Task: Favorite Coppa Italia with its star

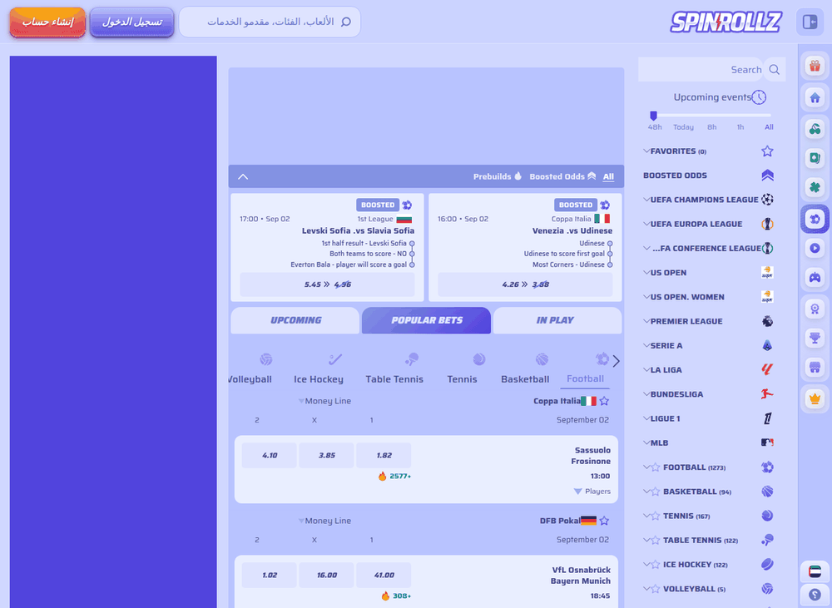Action: (604, 401)
